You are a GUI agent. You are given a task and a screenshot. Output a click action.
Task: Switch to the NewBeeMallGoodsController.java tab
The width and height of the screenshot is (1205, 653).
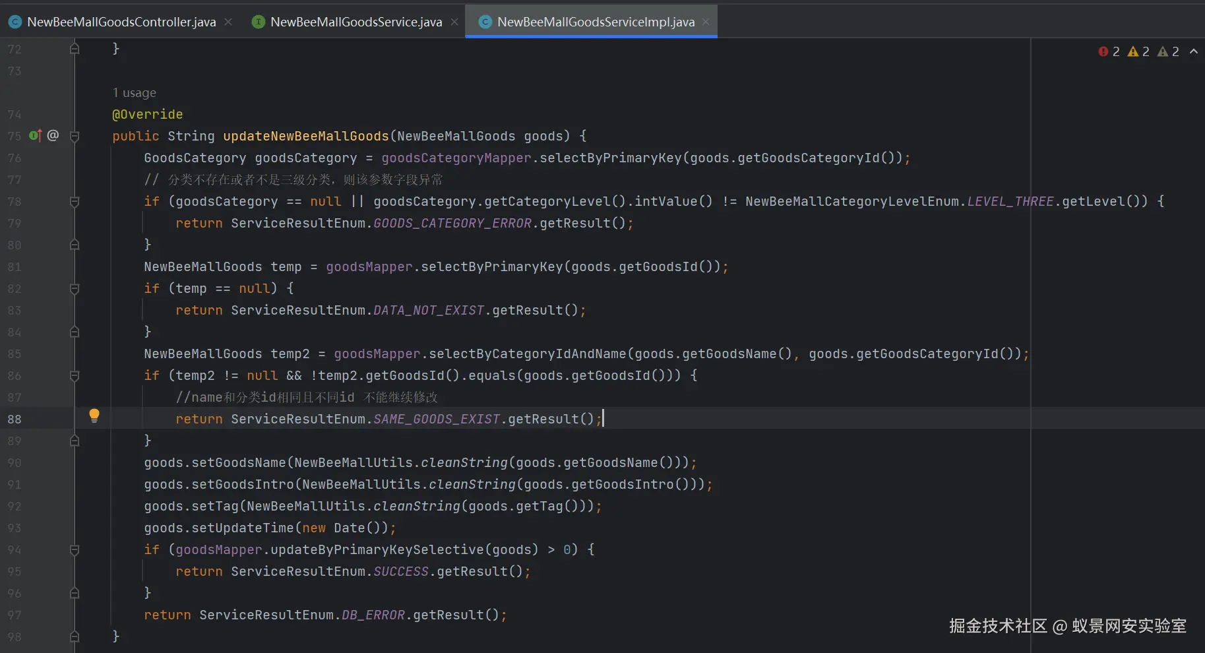click(x=121, y=22)
